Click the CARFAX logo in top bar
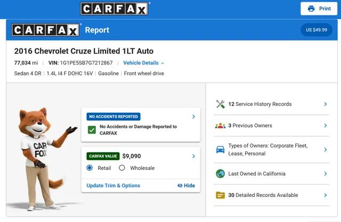 [x=114, y=9]
